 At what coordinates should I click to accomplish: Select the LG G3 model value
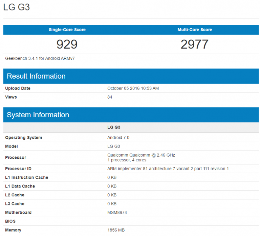[x=114, y=146]
